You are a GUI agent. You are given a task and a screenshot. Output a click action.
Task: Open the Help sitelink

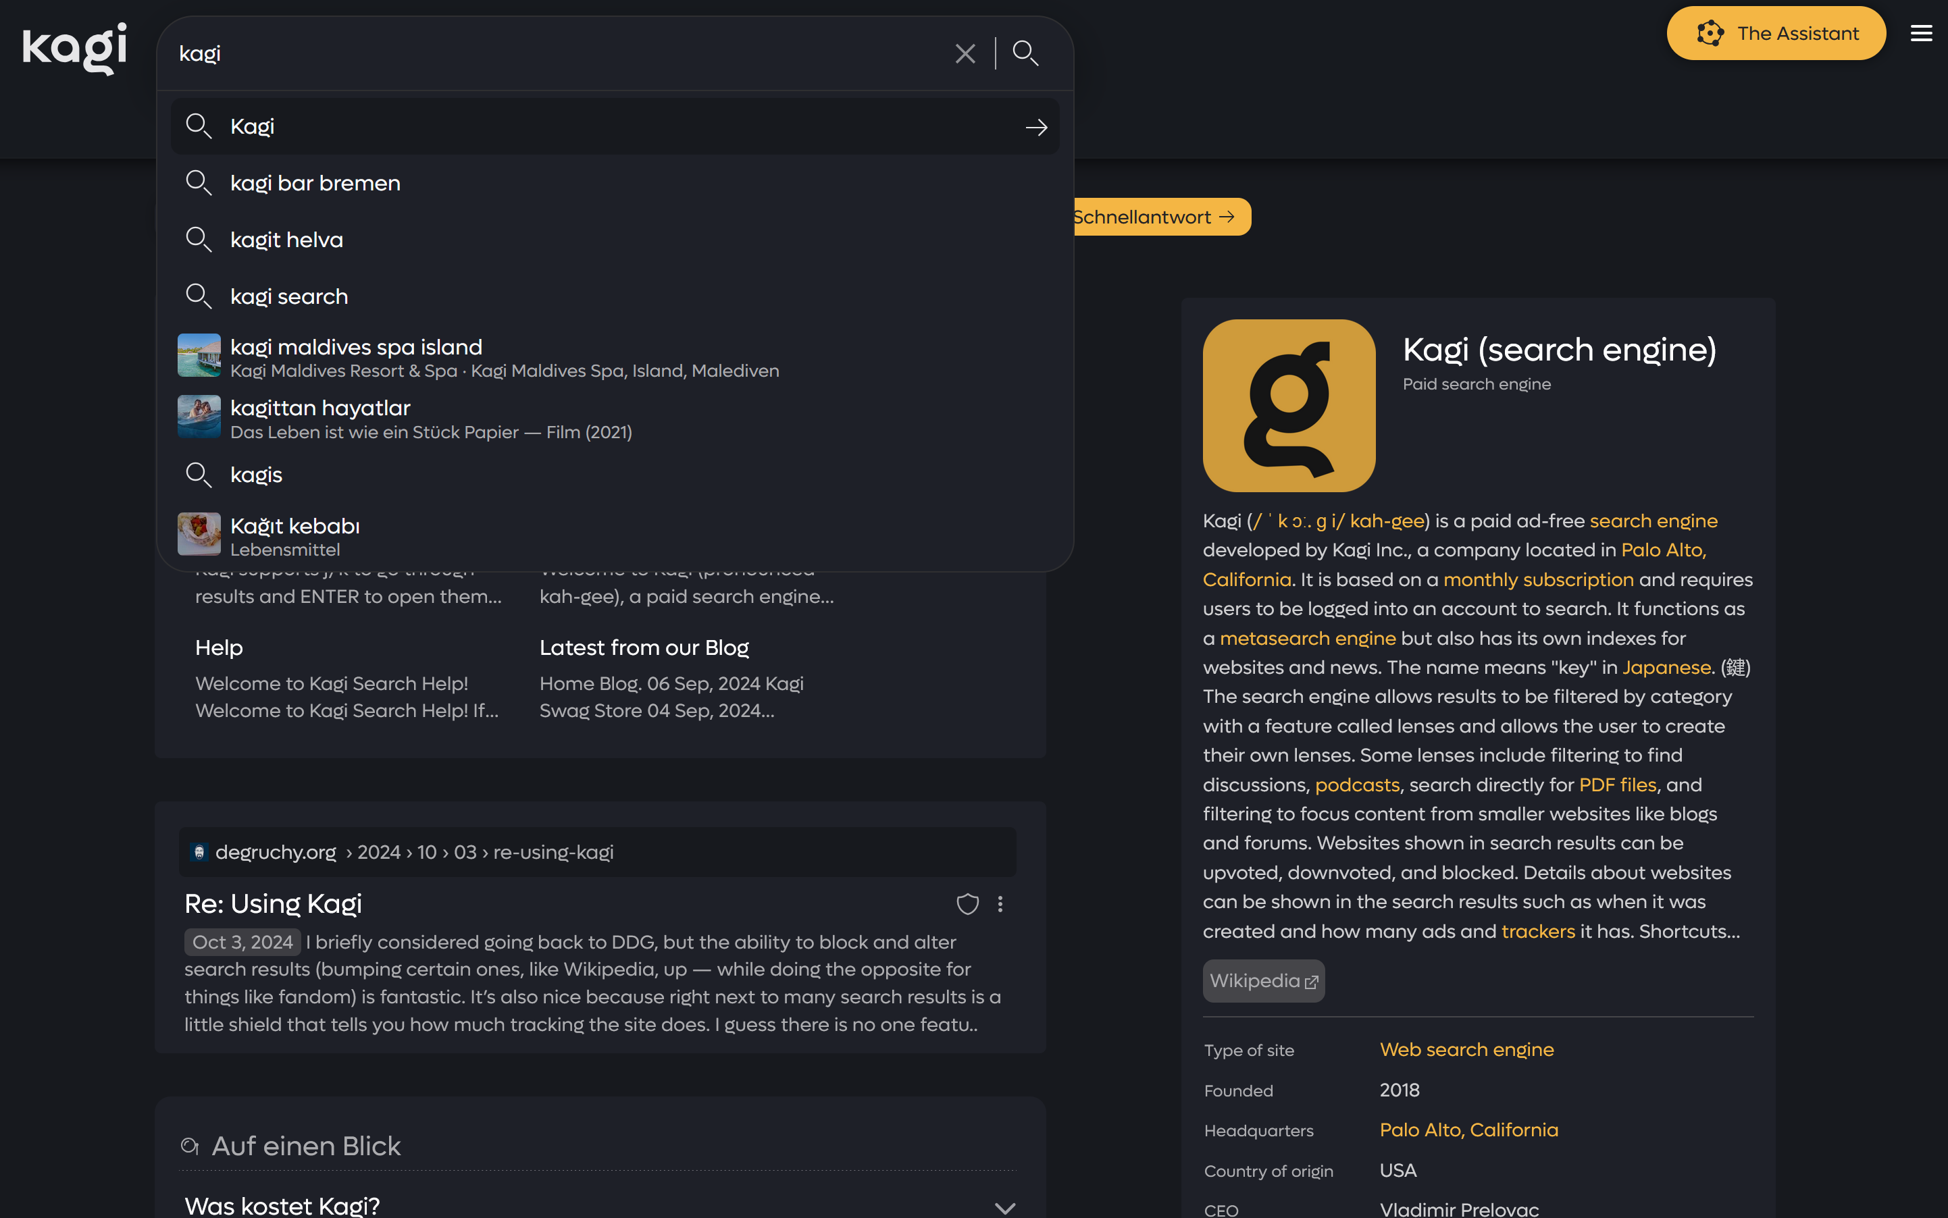(x=218, y=647)
